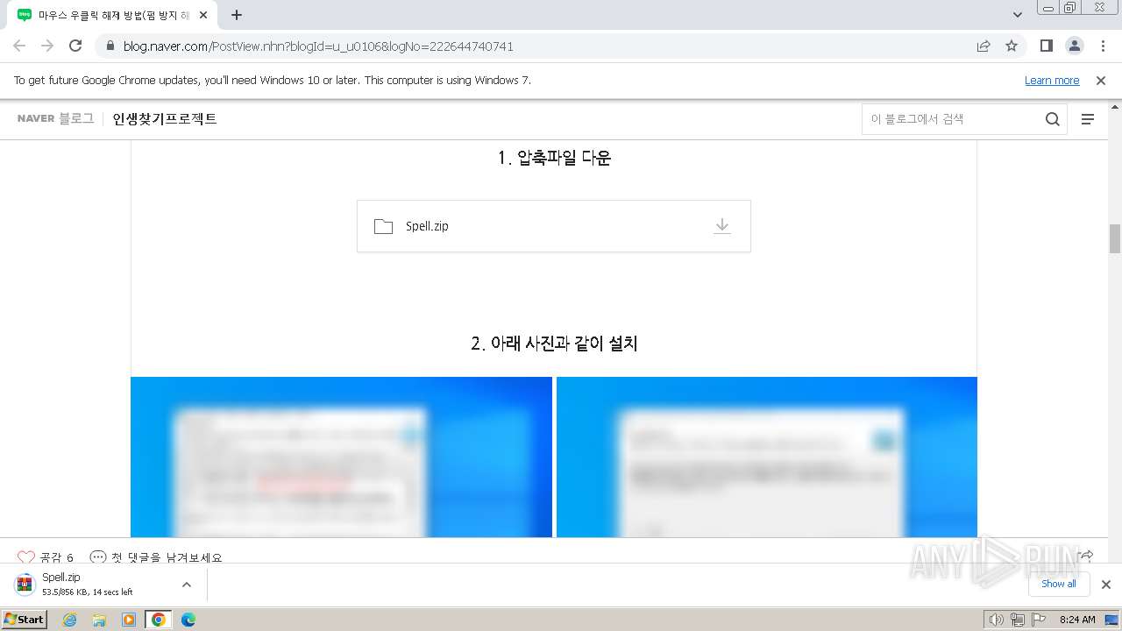Close the downloads bar
Image resolution: width=1122 pixels, height=631 pixels.
[x=1106, y=585]
